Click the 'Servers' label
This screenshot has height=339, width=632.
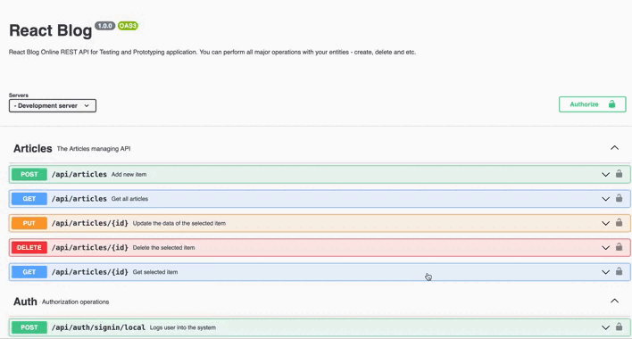tap(19, 95)
